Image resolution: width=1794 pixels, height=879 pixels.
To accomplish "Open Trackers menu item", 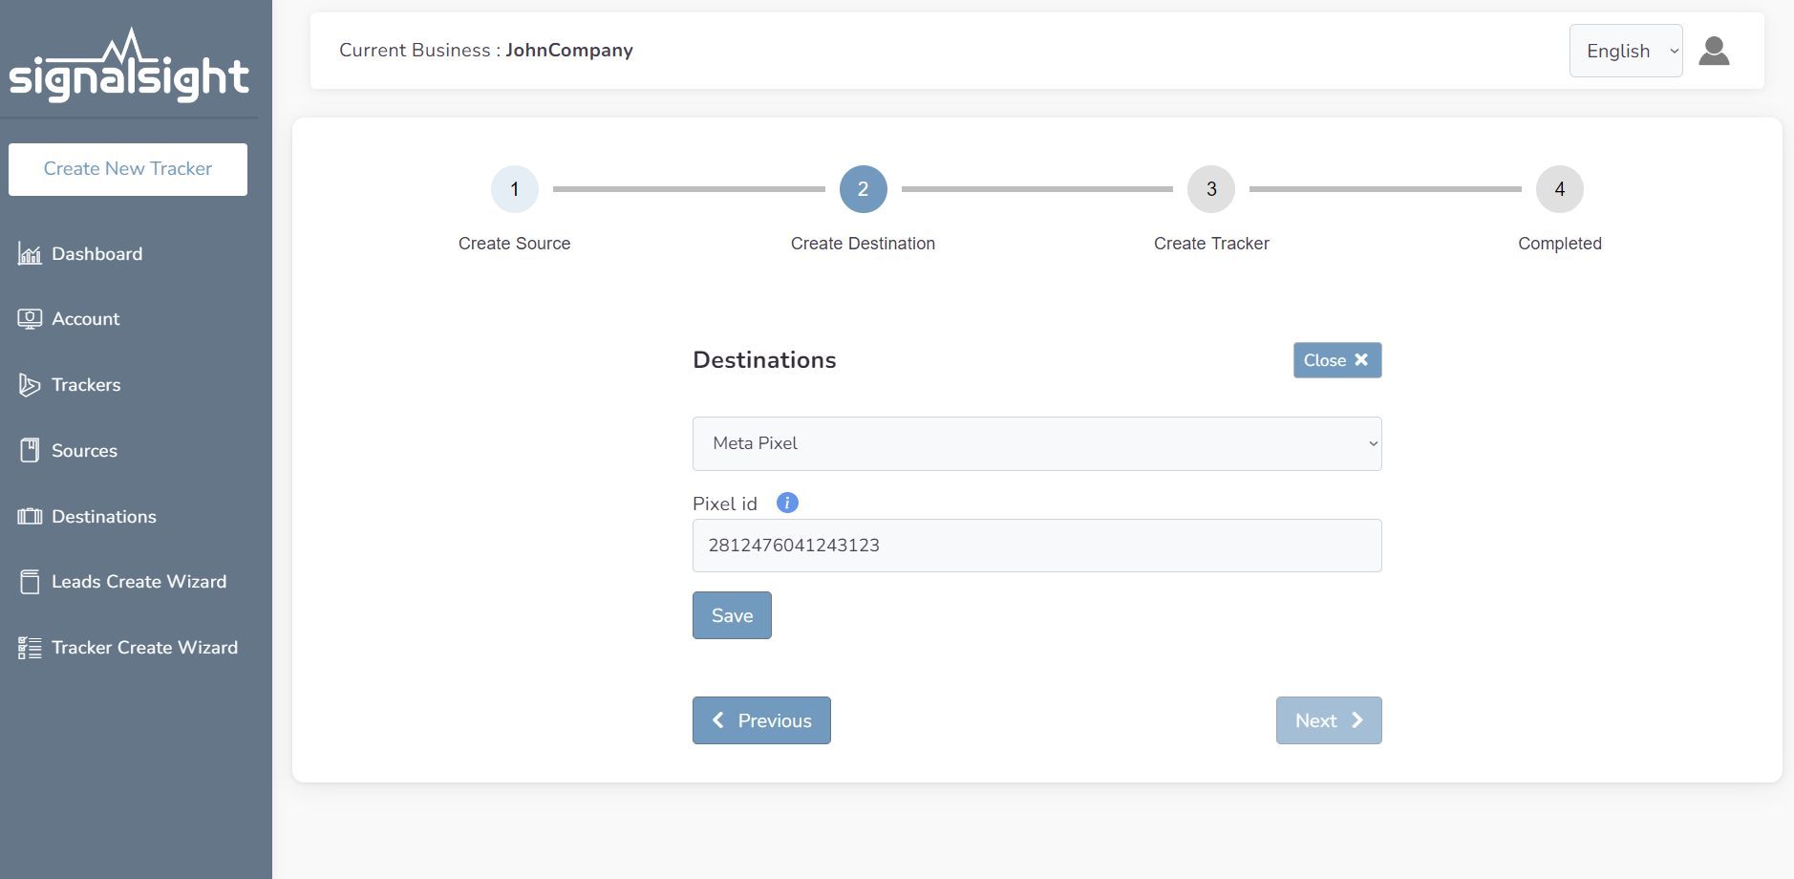I will tap(86, 385).
